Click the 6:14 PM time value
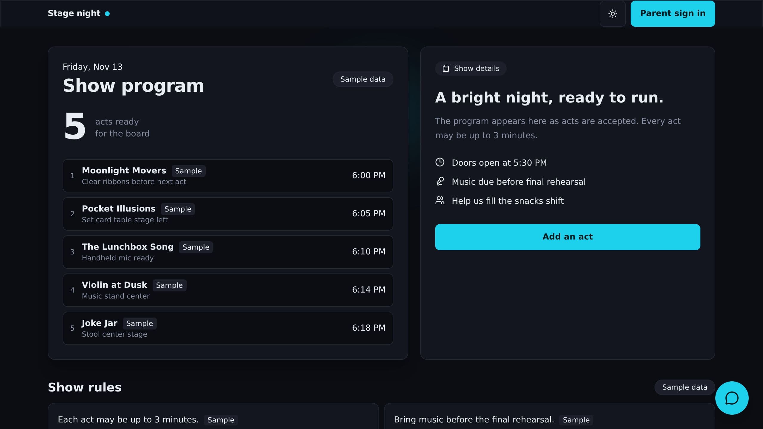This screenshot has height=429, width=763. [369, 290]
